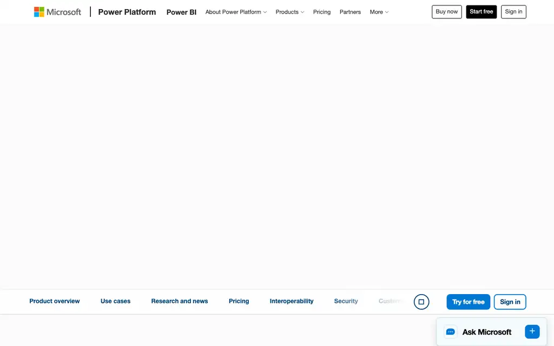This screenshot has width=554, height=346.
Task: Expand the About Power Platform menu
Action: tap(236, 12)
